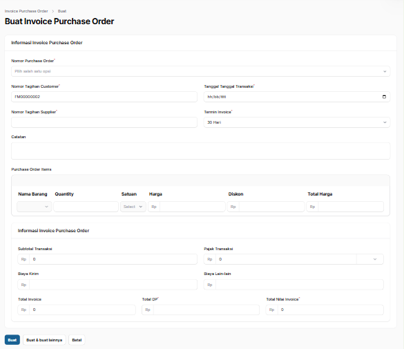Focus the Diskon input field
The width and height of the screenshot is (404, 349).
click(x=272, y=207)
